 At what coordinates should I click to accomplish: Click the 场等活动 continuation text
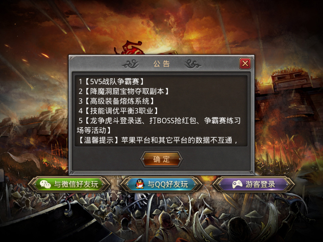click(94, 130)
